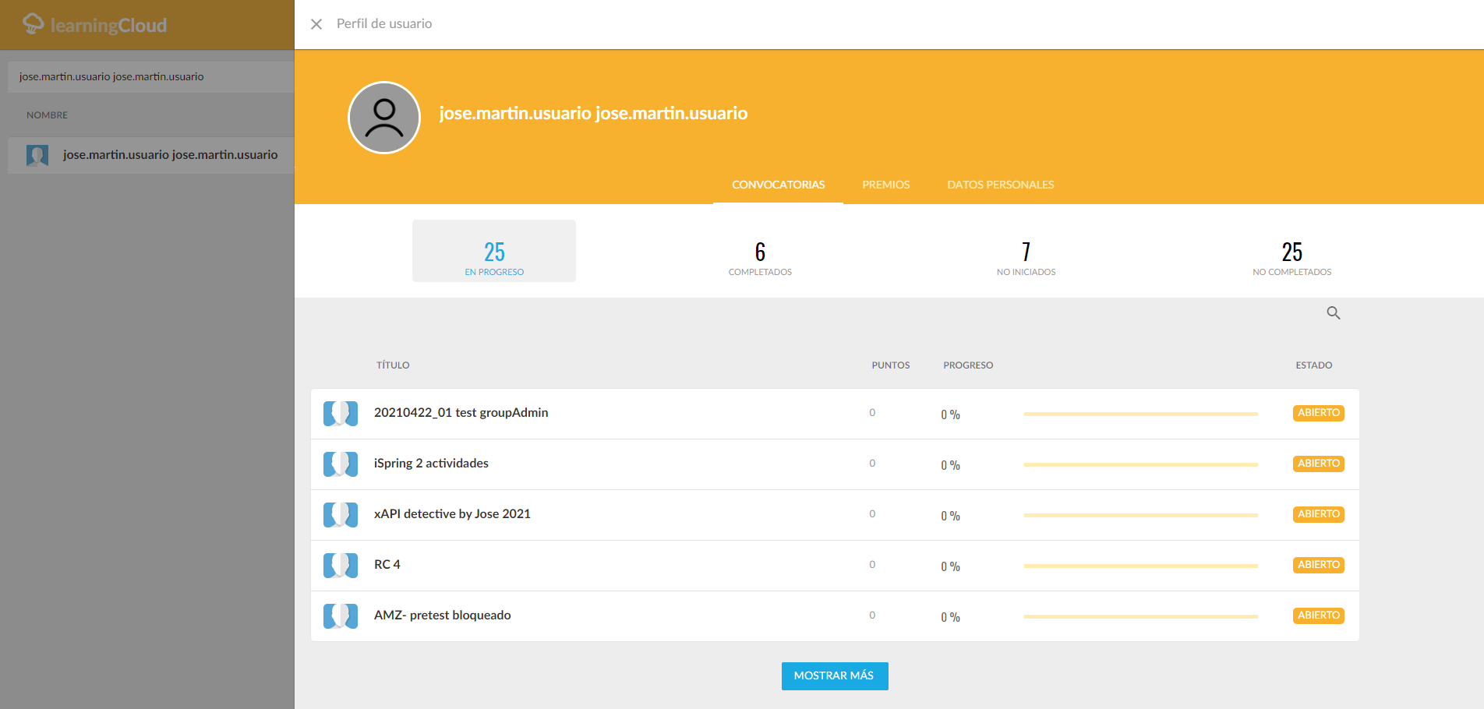This screenshot has height=709, width=1484.
Task: Open the Datos Personales tab
Action: tap(1001, 185)
